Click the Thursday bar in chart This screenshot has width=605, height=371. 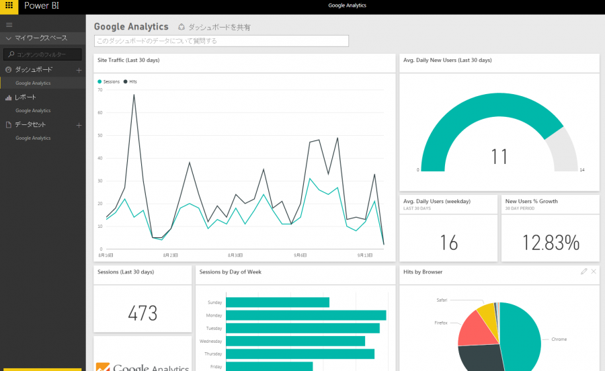(300, 354)
